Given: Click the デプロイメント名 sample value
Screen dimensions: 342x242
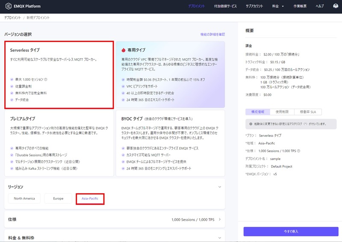Looking at the screenshot, I should pos(275,159).
